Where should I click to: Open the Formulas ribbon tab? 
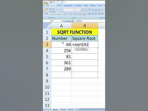pyautogui.click(x=78, y=6)
